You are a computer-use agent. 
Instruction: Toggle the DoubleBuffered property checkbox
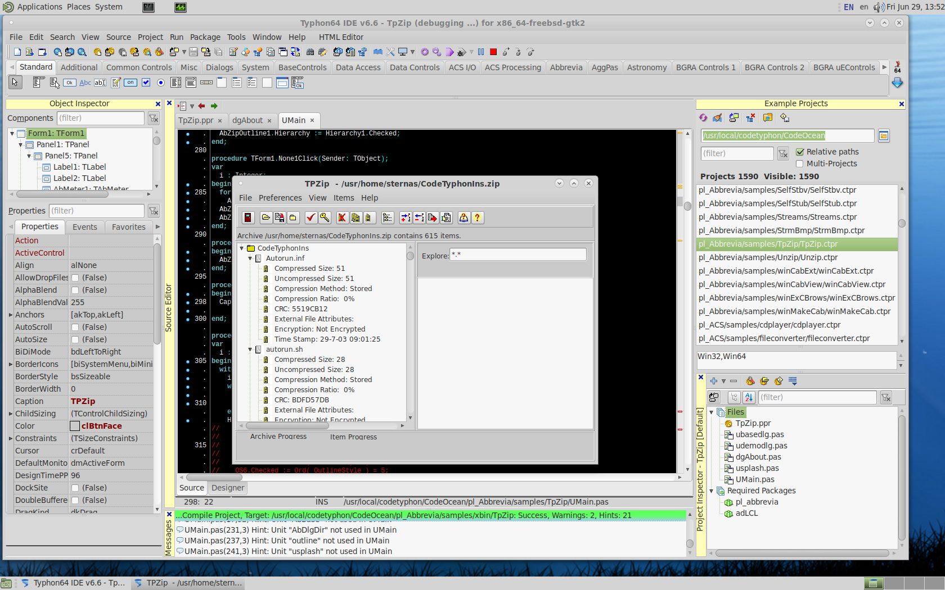coord(75,500)
